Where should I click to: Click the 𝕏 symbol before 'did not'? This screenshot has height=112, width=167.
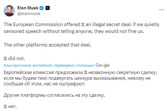coord(5,59)
